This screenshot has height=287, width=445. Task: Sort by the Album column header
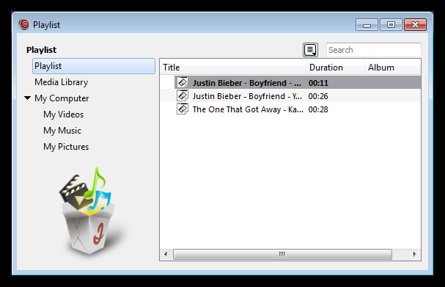click(x=393, y=68)
